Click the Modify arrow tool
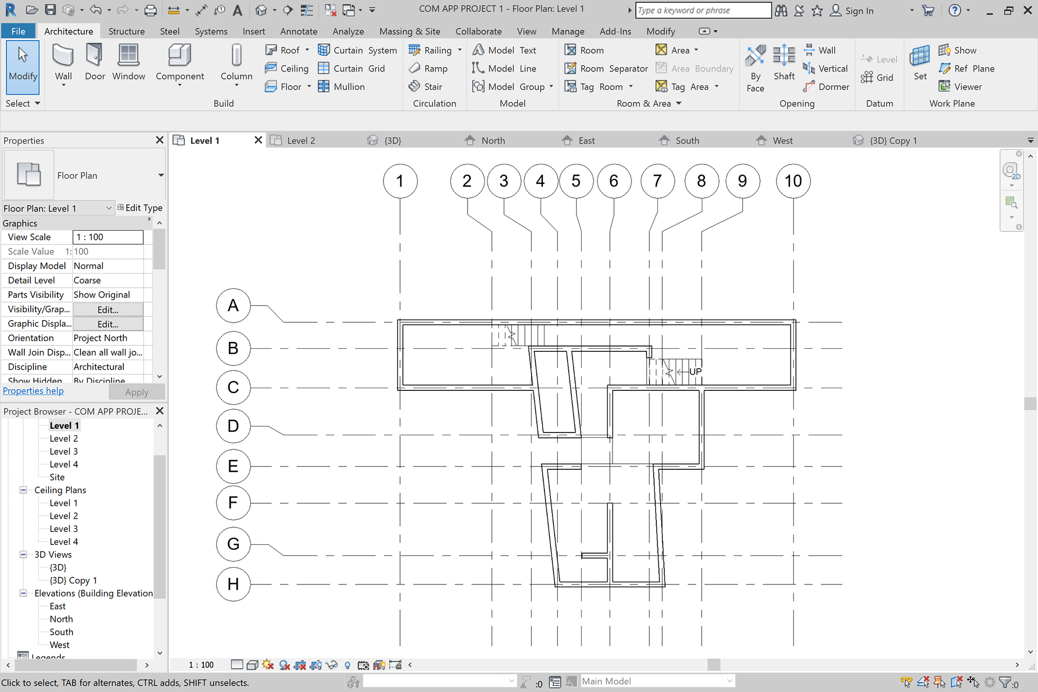Screen dimensions: 1038x692 (x=23, y=68)
